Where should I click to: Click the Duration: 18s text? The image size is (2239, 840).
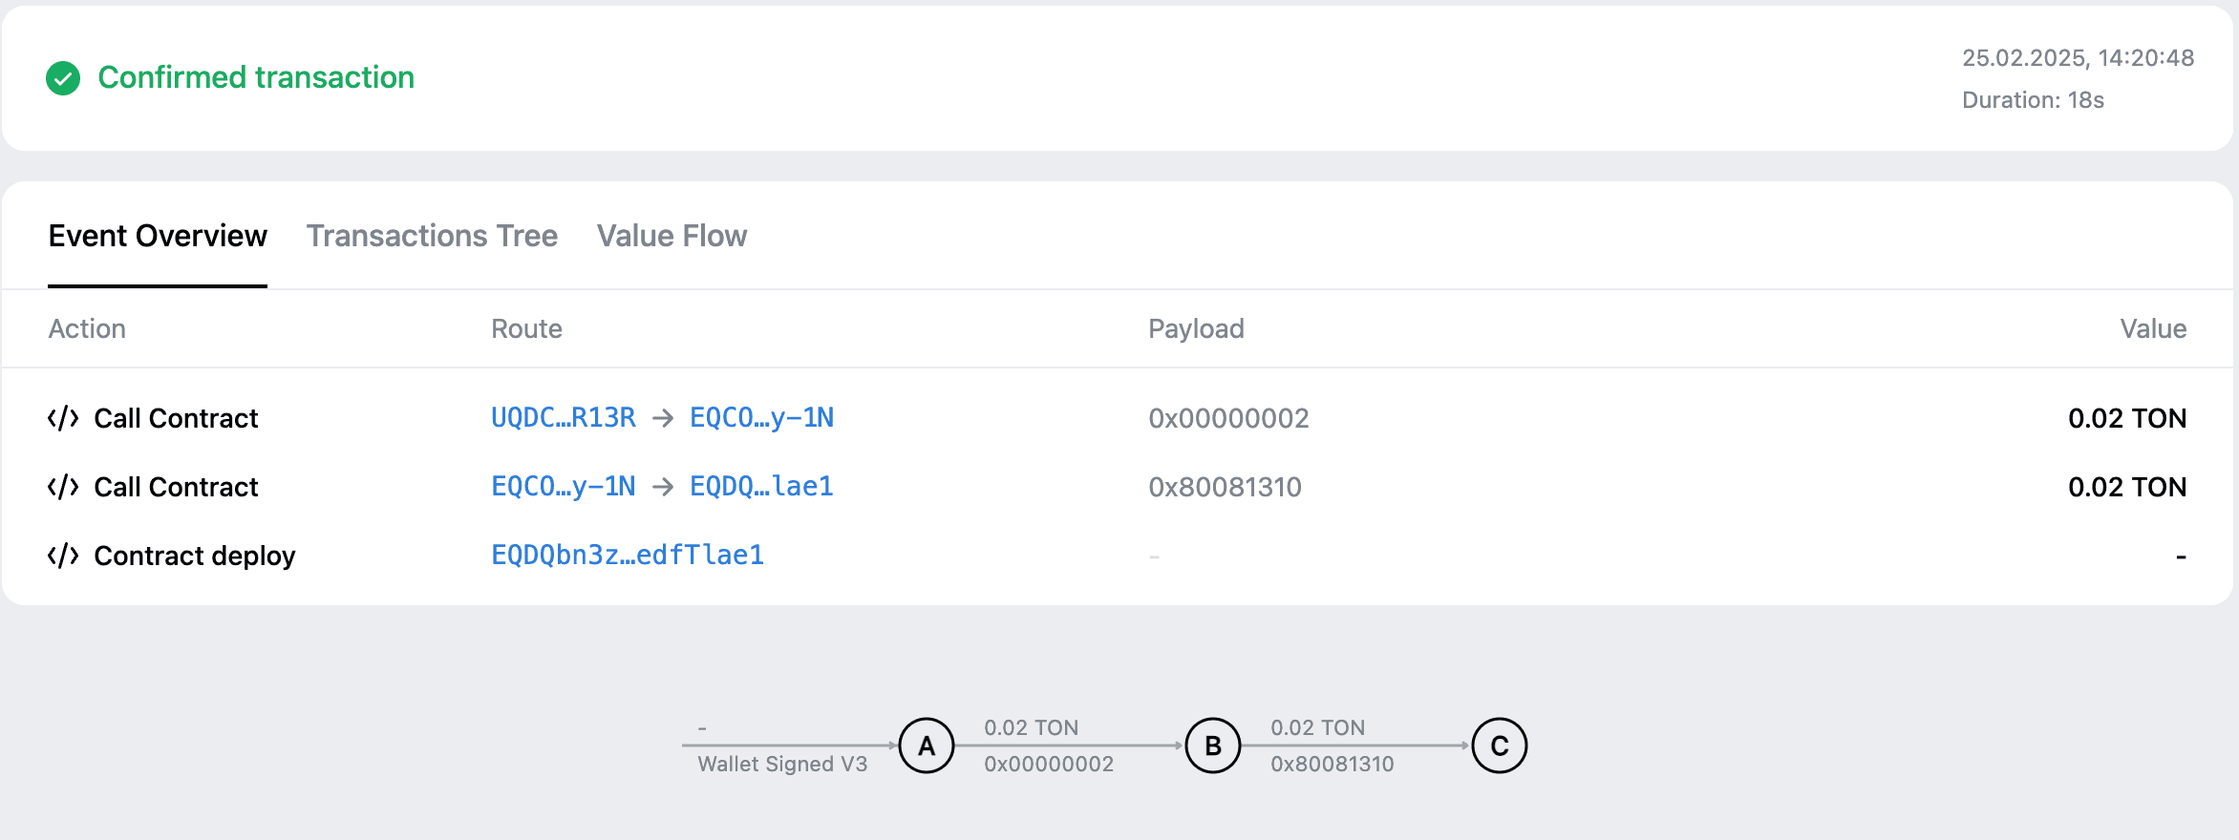(x=2033, y=100)
